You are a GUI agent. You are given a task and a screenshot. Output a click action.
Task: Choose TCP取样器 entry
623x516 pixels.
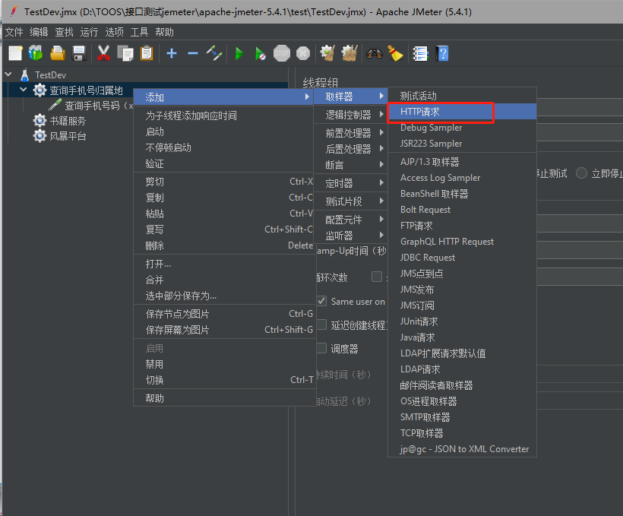click(463, 433)
